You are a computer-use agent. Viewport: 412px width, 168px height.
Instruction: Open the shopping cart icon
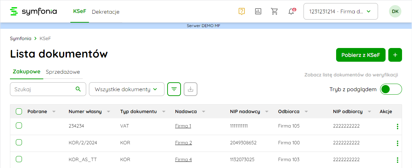tap(275, 11)
